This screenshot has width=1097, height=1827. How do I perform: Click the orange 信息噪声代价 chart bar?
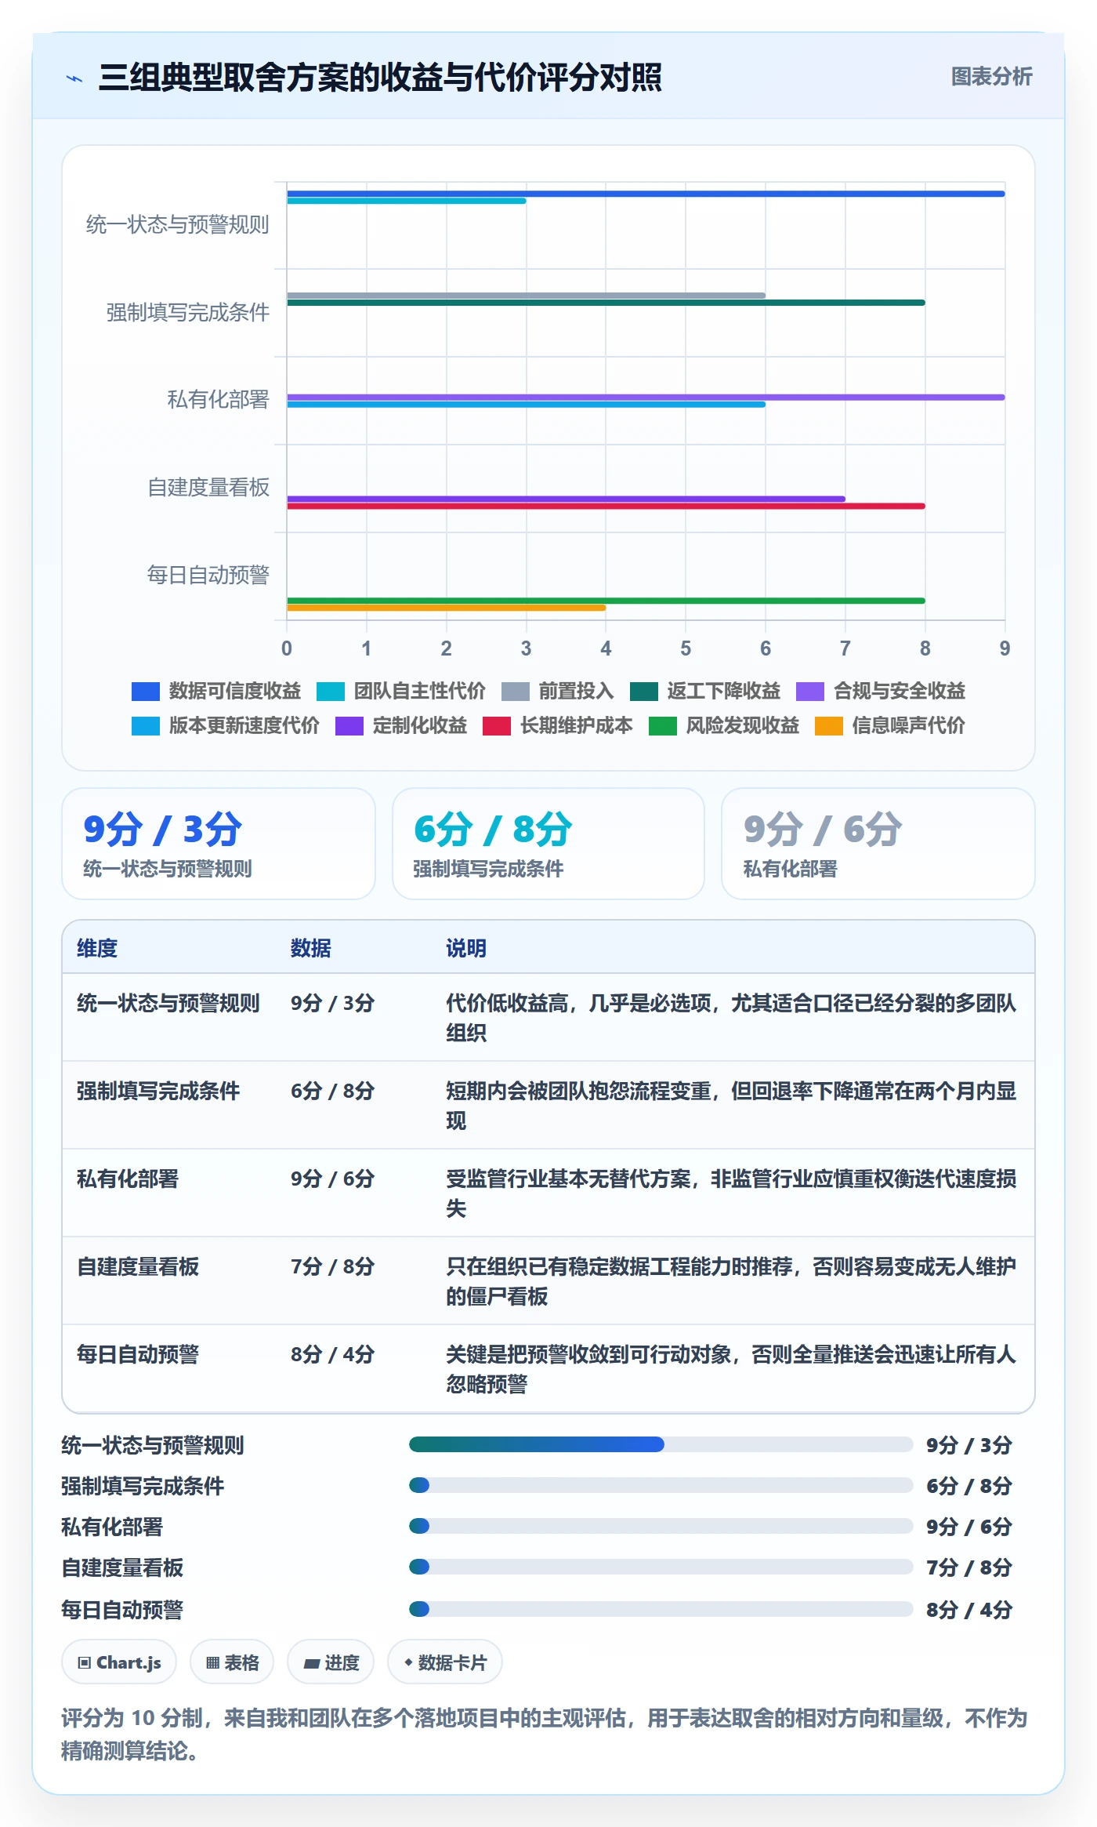coord(446,608)
